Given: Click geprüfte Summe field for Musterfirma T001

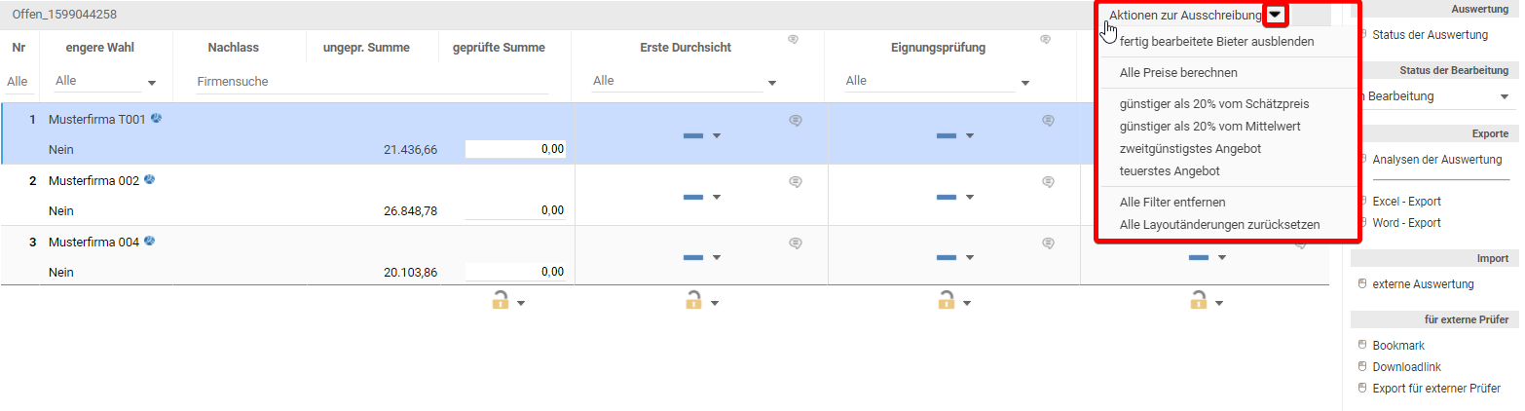Looking at the screenshot, I should [516, 149].
